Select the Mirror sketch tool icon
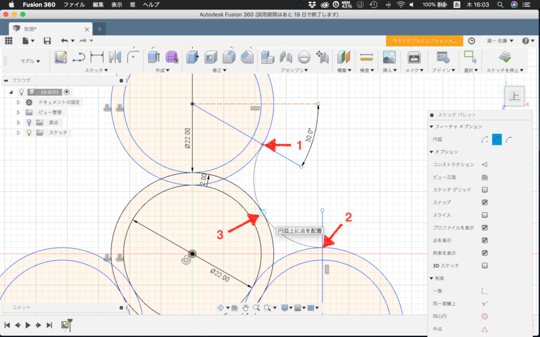540x337 pixels. (x=115, y=57)
